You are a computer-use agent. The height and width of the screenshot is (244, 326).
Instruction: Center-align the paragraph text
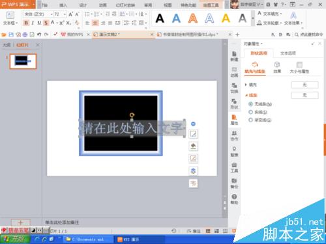tap(95, 23)
